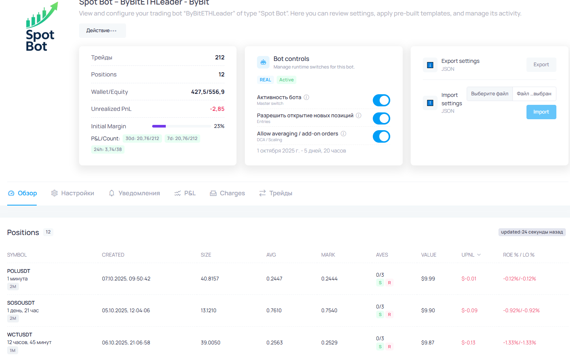This screenshot has height=355, width=570.
Task: Click the Spot Bot logo
Action: tap(41, 27)
